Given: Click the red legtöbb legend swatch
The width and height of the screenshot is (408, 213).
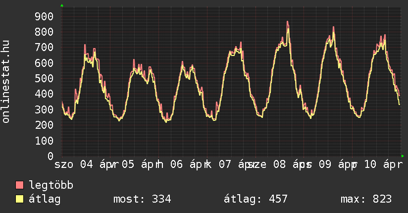Looking at the screenshot, I should coord(20,186).
